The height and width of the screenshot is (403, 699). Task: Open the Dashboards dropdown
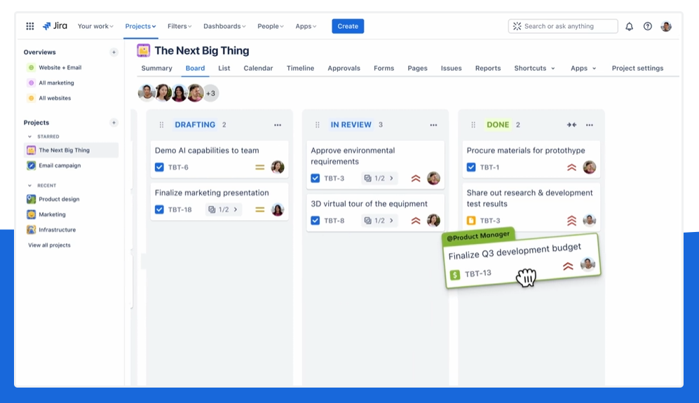pyautogui.click(x=224, y=27)
